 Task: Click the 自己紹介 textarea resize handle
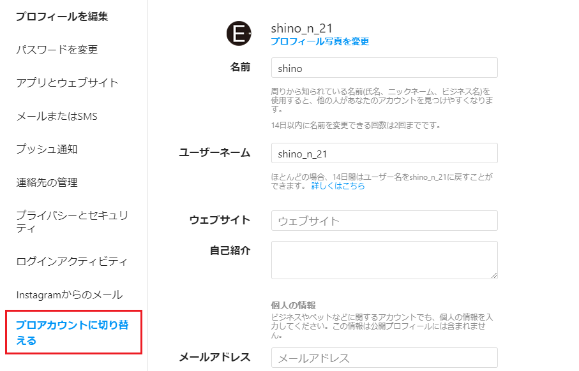pos(494,275)
